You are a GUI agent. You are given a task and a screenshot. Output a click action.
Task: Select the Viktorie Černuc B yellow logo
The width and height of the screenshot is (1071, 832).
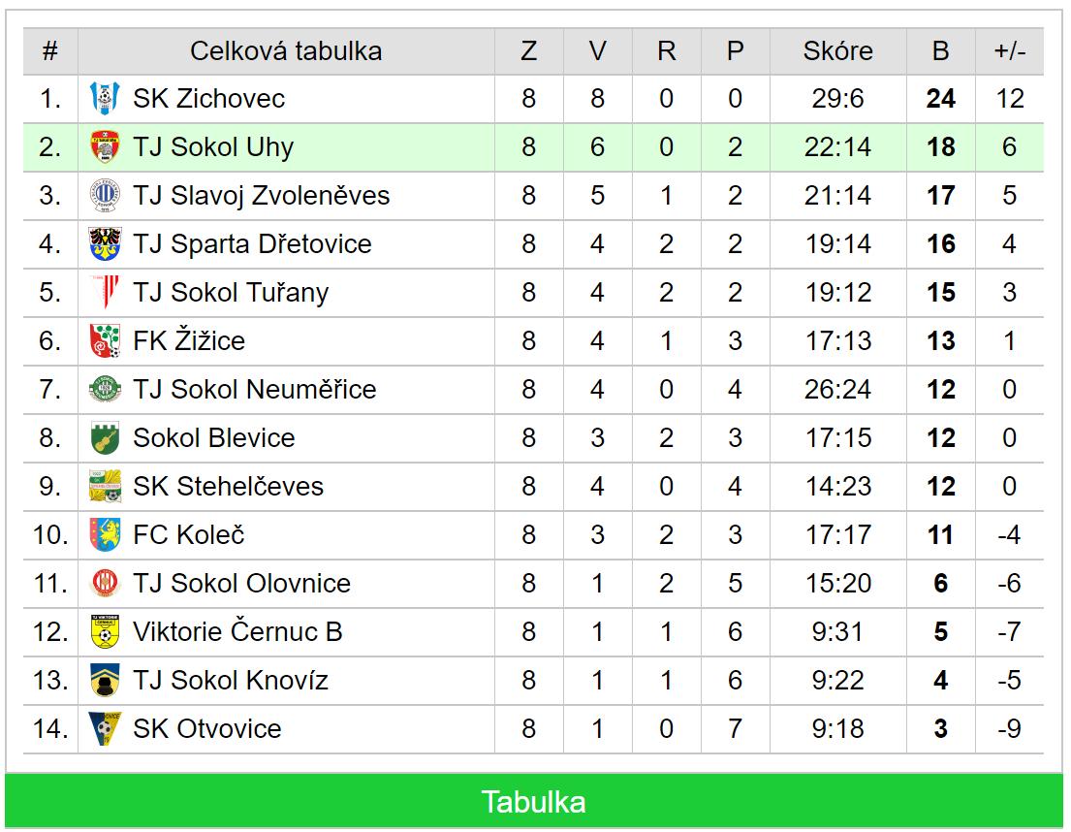(106, 632)
